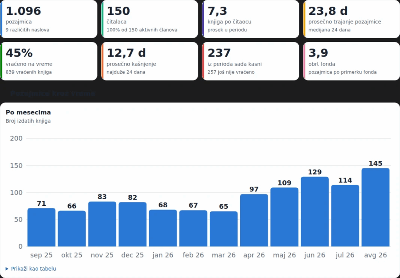Click 'pozajmica po primerku fonda' text
Screen dimensions: 400x278
342,72
